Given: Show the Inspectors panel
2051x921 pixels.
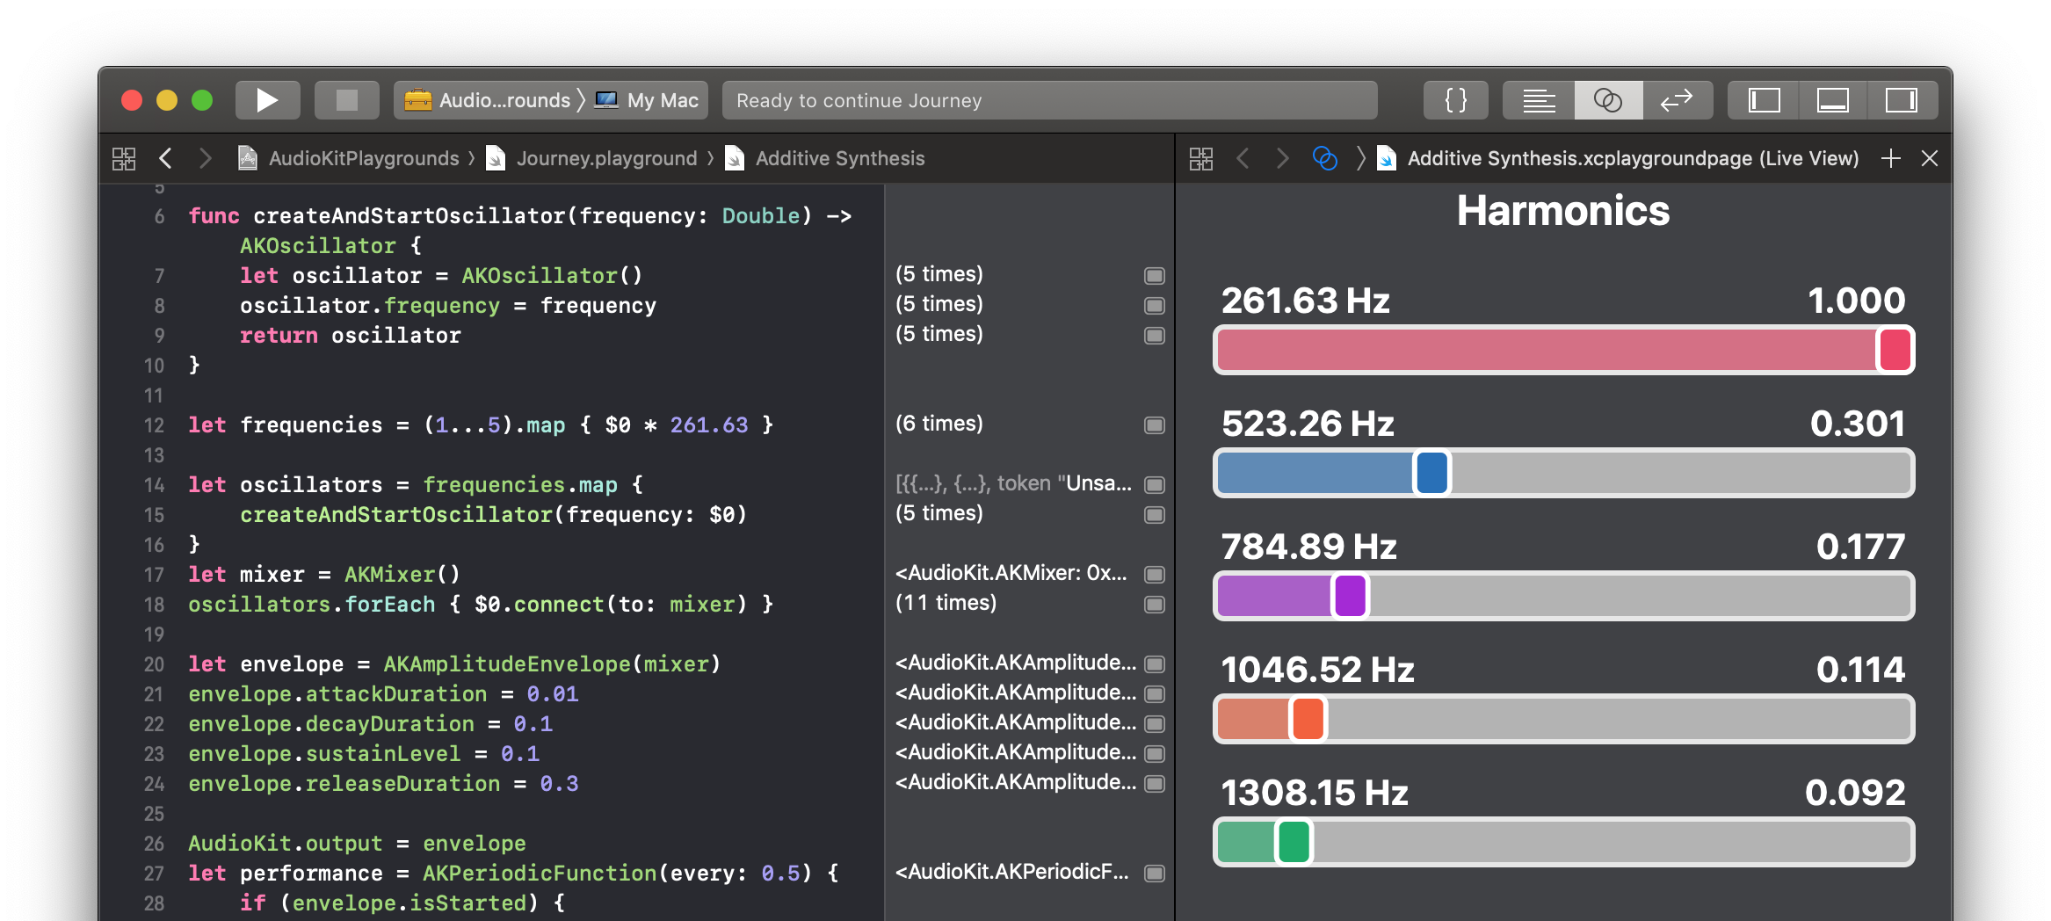Looking at the screenshot, I should tap(1902, 99).
